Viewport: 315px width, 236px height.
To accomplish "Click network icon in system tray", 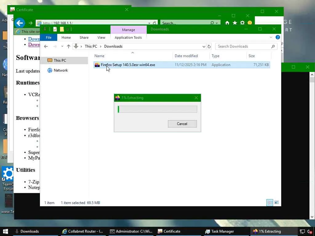I will 302,232.
